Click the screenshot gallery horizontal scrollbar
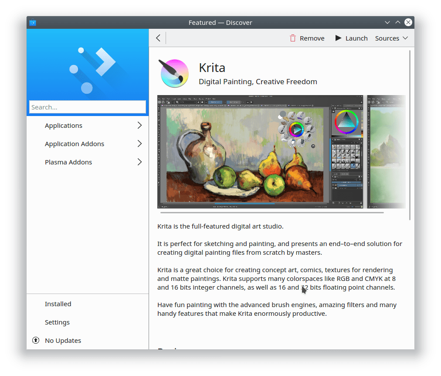441x376 pixels. tap(272, 212)
